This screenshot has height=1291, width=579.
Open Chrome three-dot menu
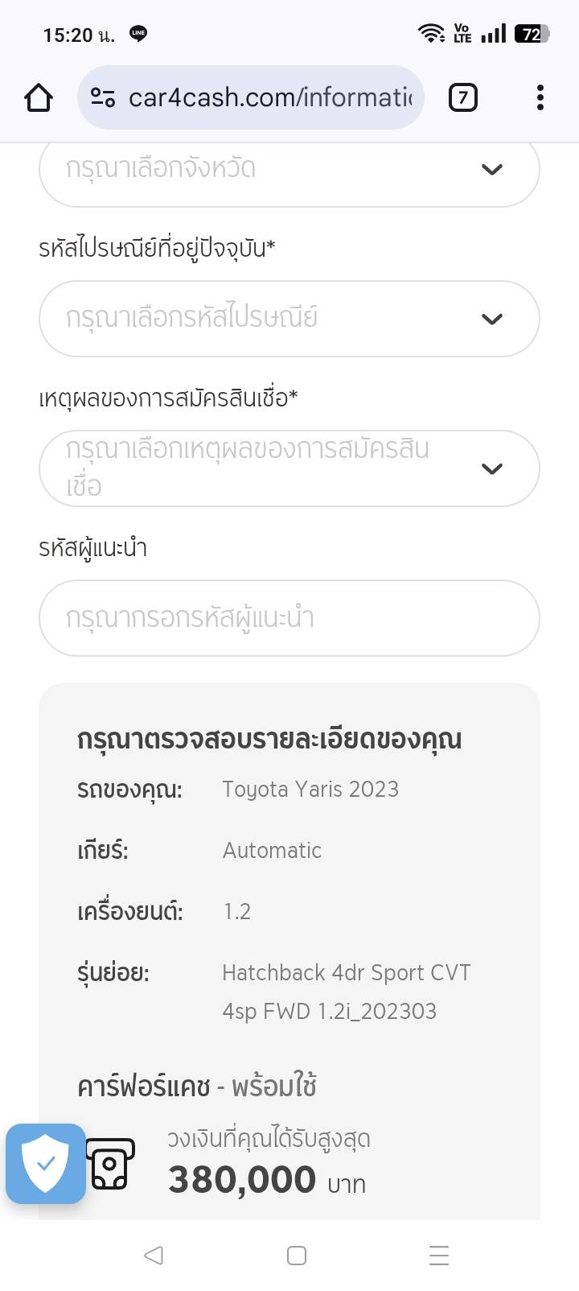pyautogui.click(x=540, y=98)
